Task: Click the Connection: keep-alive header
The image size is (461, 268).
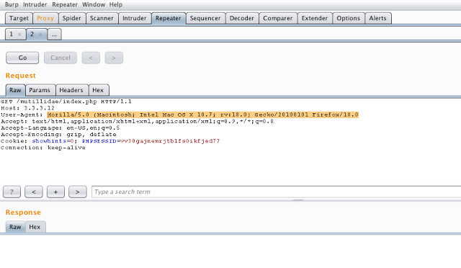Action: (x=43, y=148)
